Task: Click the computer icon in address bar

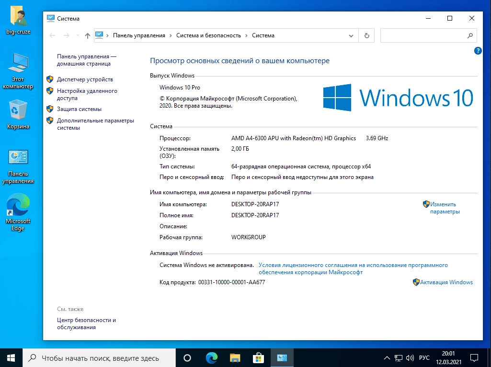Action: (99, 35)
